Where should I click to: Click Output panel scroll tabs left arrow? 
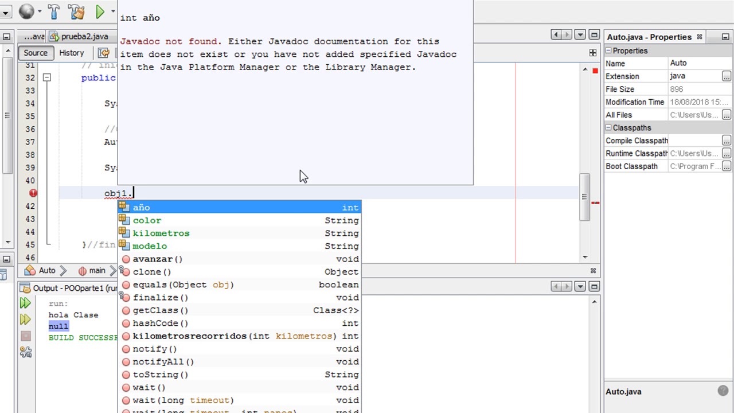click(556, 286)
